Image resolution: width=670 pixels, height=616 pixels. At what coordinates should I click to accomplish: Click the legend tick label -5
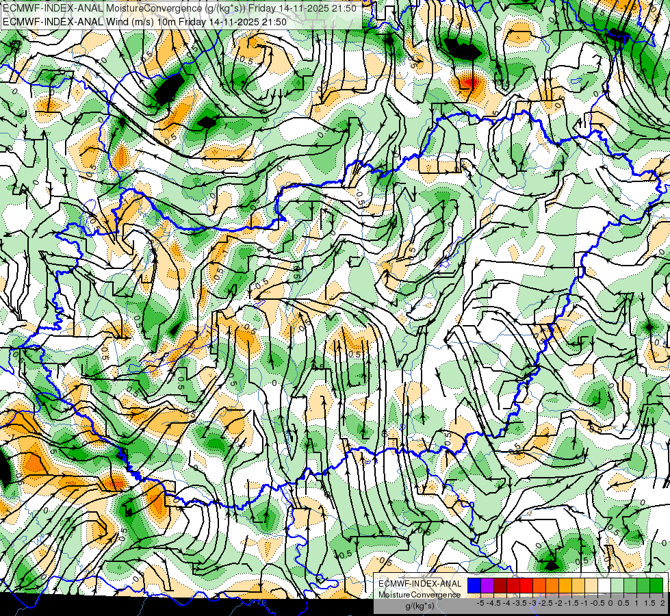(480, 603)
